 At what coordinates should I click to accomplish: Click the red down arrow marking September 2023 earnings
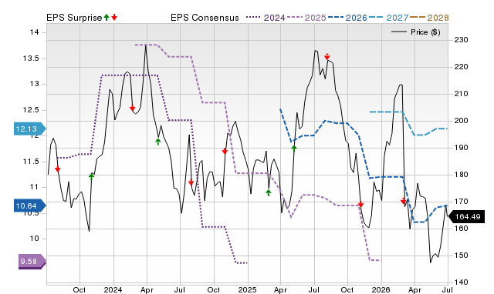pyautogui.click(x=58, y=169)
